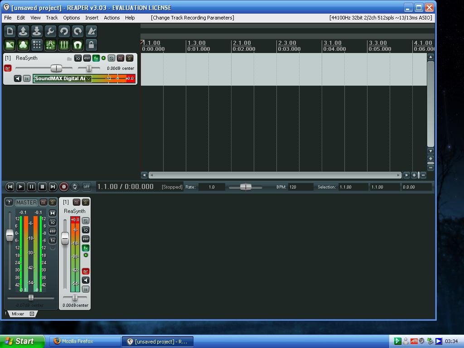Open the Options menu

[x=71, y=18]
